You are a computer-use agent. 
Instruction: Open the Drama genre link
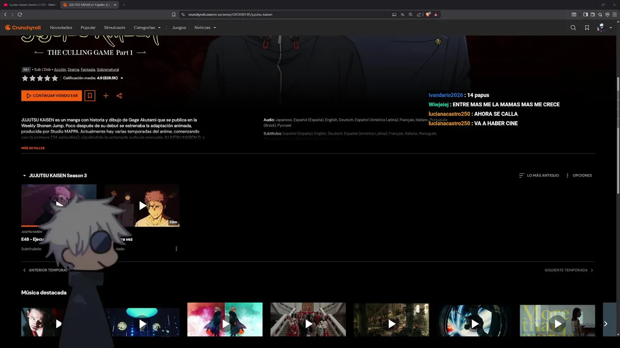(x=73, y=70)
